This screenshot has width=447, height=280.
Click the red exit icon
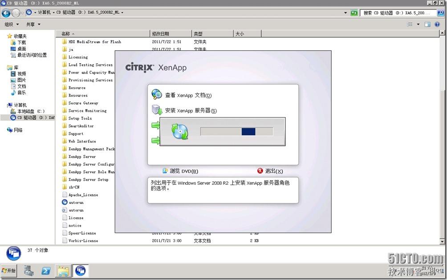click(x=260, y=171)
